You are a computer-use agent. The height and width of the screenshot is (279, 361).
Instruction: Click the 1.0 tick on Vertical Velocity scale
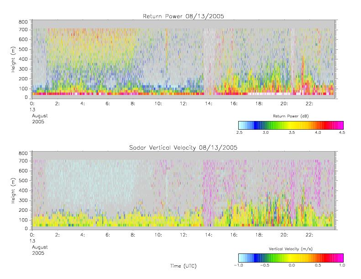(342, 265)
